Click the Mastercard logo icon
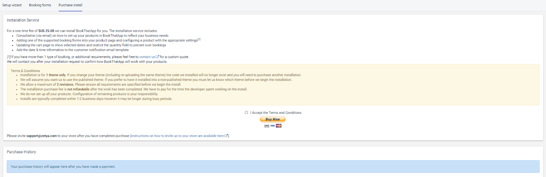Viewport: 546px width, 177px height. [279, 126]
